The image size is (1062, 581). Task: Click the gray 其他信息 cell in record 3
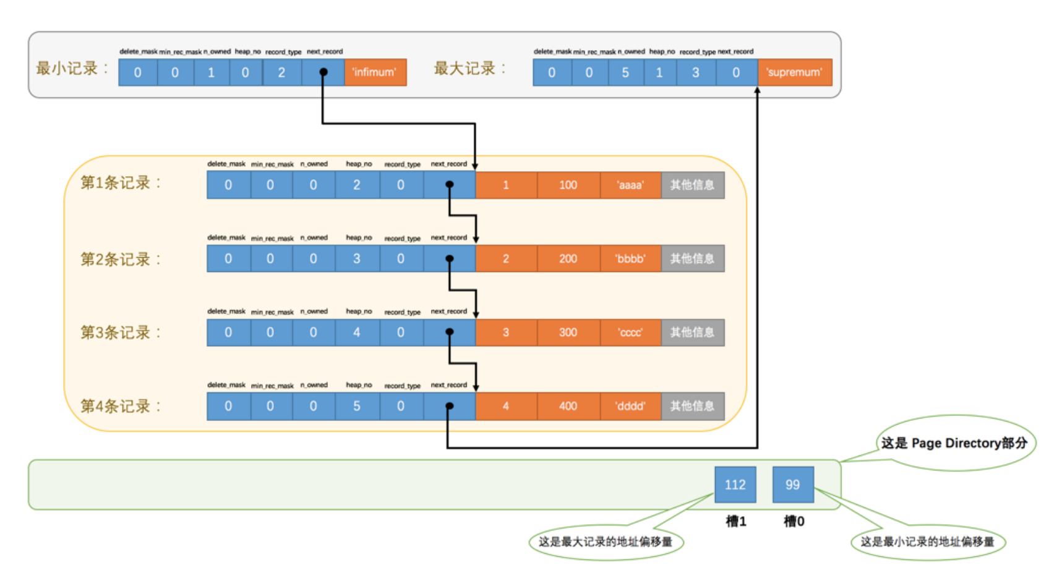[x=693, y=332]
